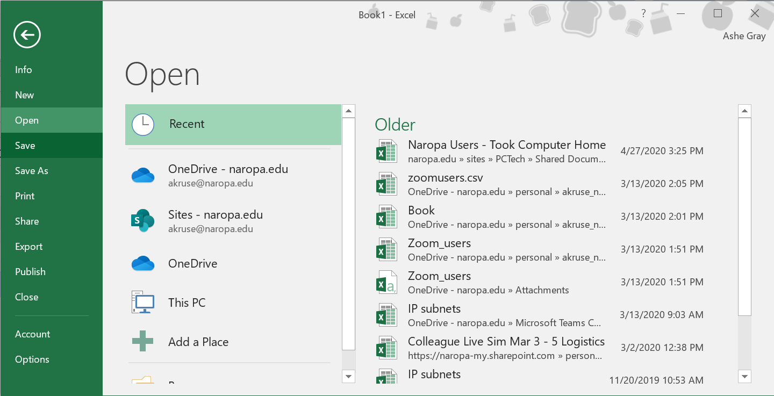Open the Print page
Viewport: 774px width, 396px height.
pyautogui.click(x=51, y=196)
